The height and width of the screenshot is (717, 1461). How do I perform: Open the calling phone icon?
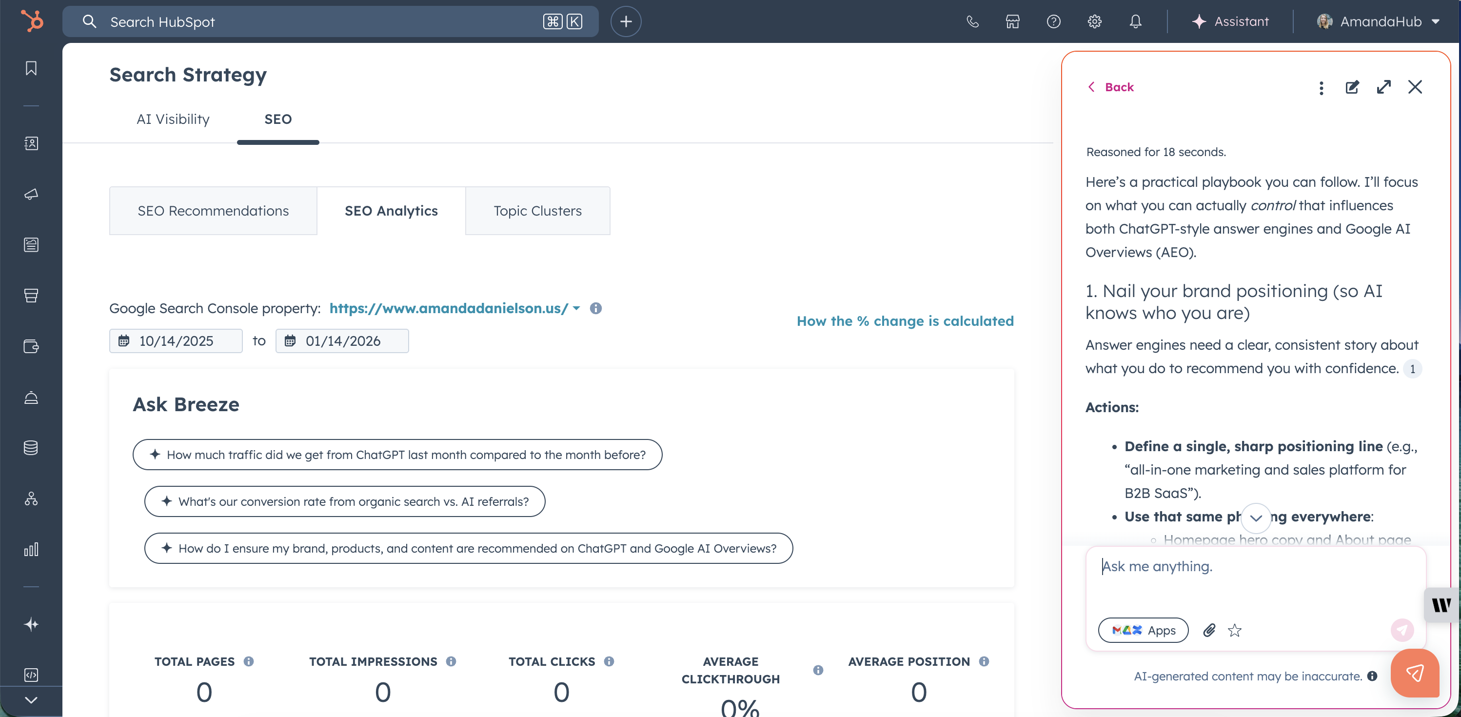click(973, 21)
